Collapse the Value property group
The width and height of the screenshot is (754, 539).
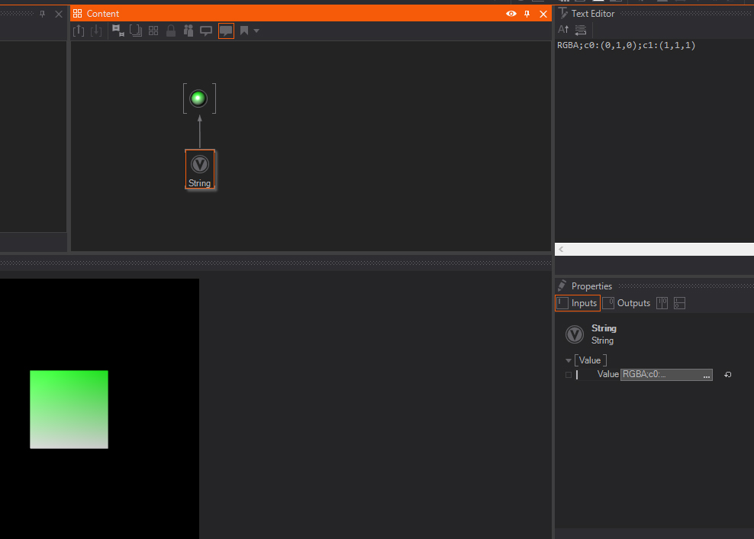[x=569, y=360]
